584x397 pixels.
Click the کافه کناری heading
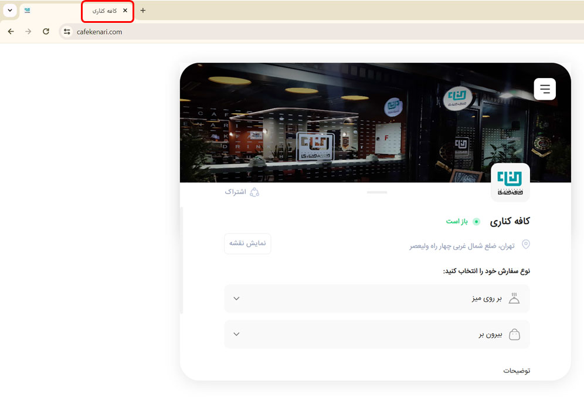pos(510,222)
